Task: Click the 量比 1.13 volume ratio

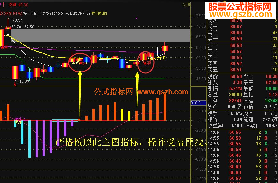Action: (273, 95)
